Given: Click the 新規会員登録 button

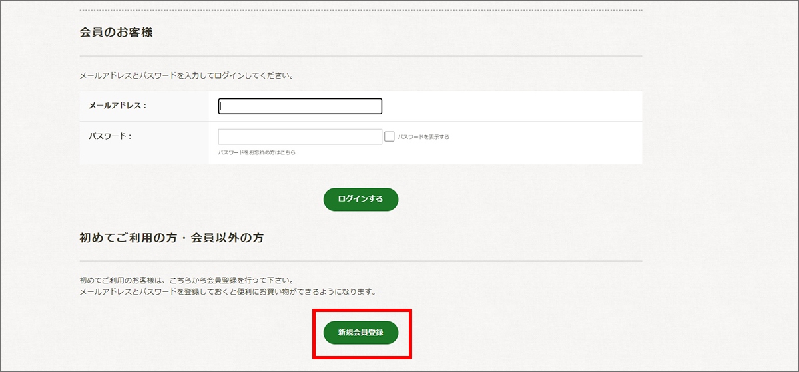Looking at the screenshot, I should coord(360,333).
